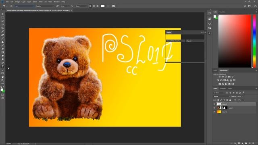The width and height of the screenshot is (258, 145).
Task: Center text alignment
Action: (94, 6)
